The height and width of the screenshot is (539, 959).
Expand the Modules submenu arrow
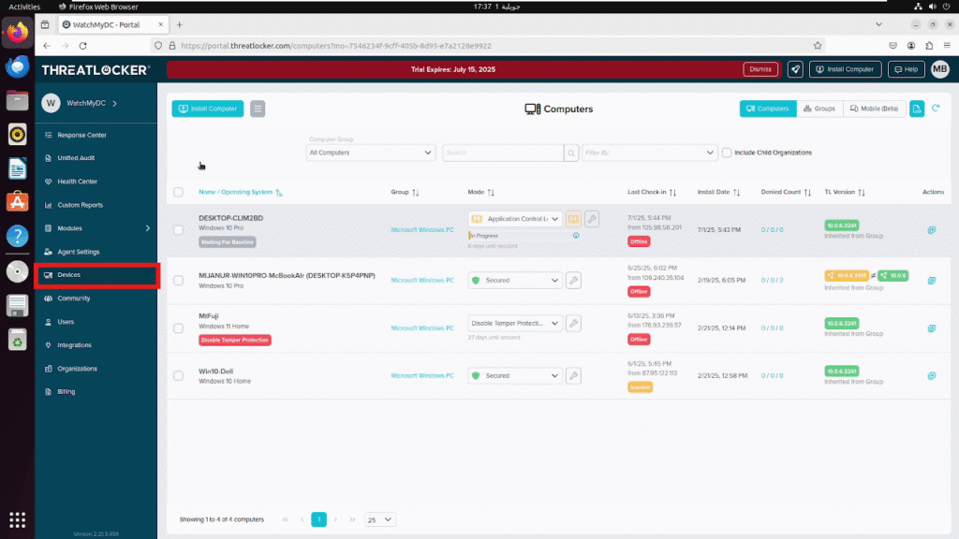(x=147, y=228)
